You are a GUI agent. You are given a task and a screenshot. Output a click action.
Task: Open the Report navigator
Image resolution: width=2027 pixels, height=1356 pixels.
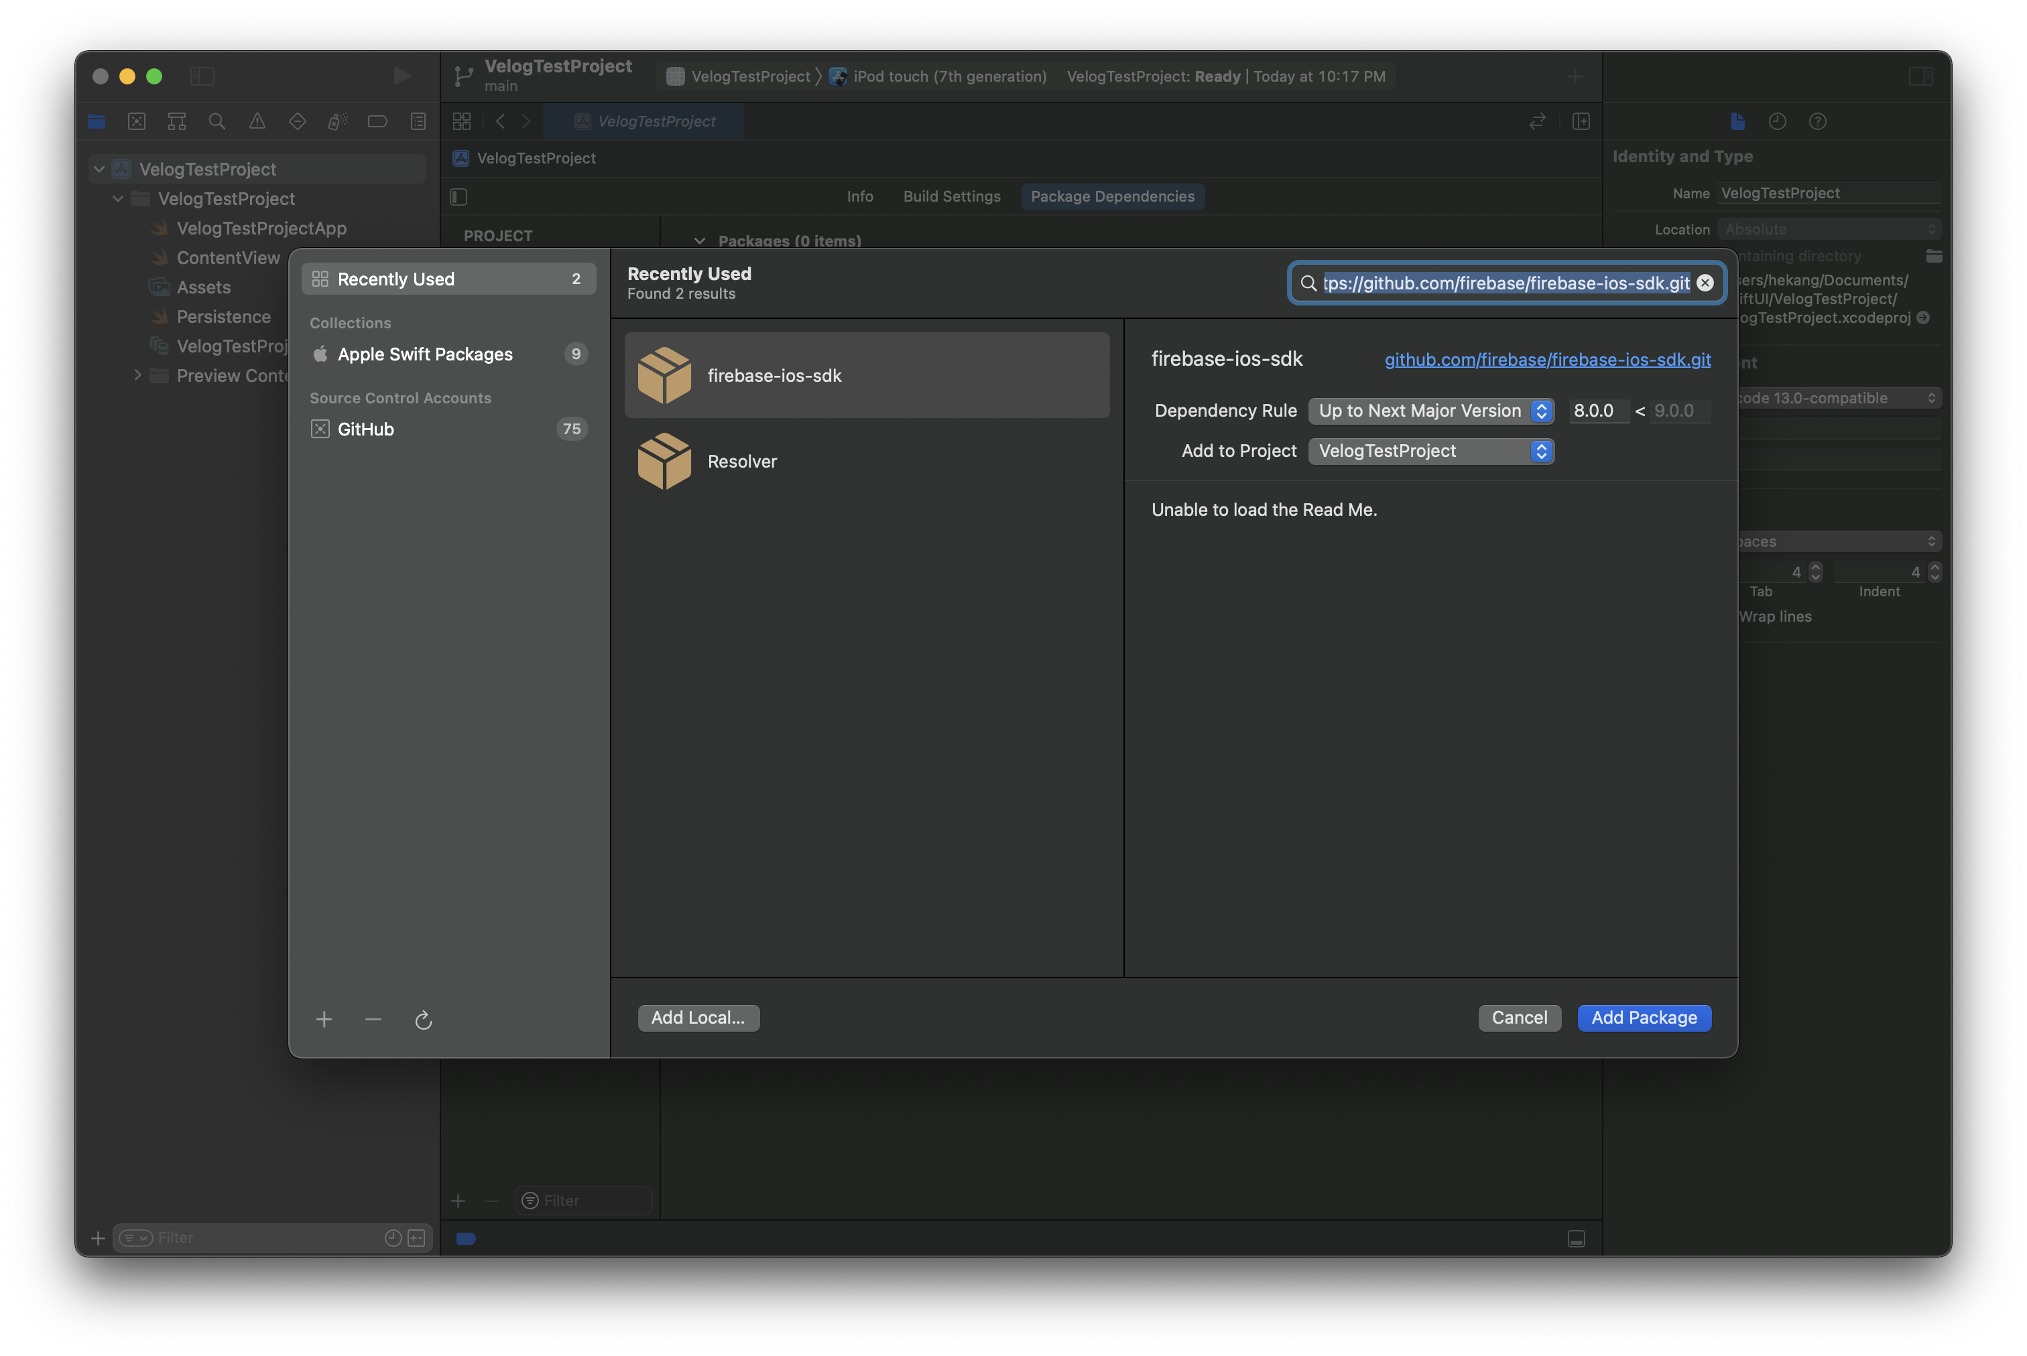[x=418, y=121]
